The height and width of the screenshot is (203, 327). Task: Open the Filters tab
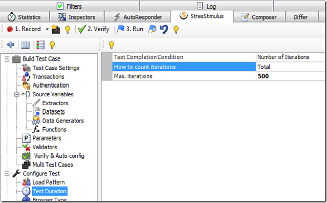coord(69,6)
